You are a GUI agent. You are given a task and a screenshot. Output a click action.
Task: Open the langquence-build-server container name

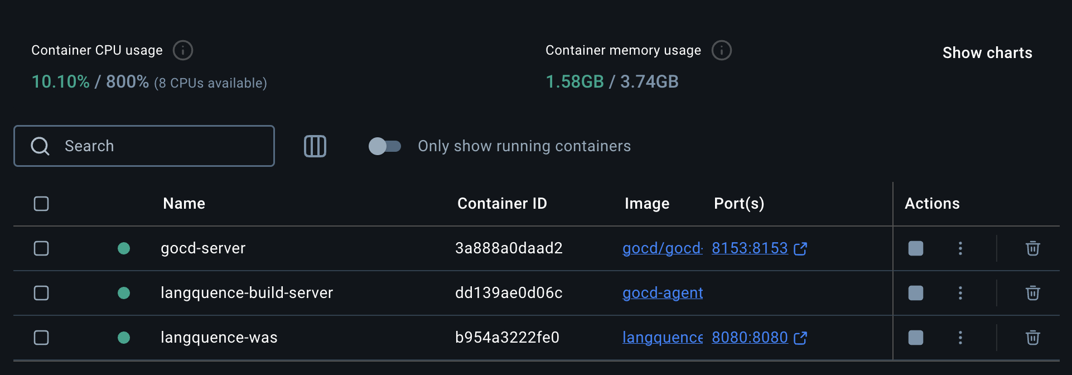(x=247, y=293)
